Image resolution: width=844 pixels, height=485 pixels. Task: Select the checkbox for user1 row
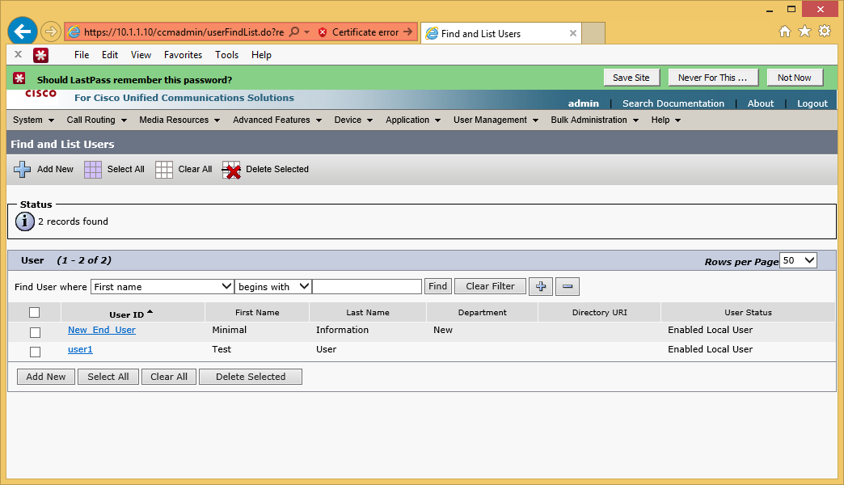[x=35, y=351]
